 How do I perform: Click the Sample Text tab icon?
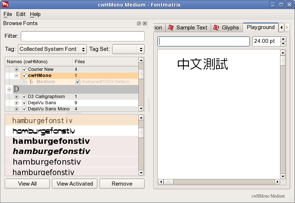(171, 28)
